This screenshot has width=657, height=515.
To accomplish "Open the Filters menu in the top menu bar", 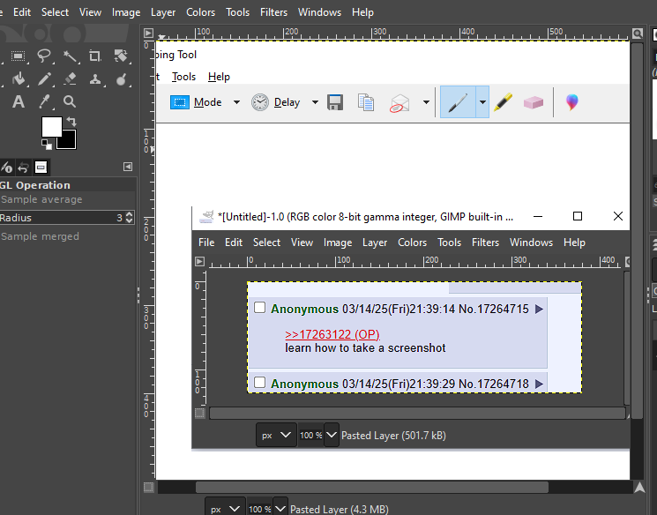I will click(x=273, y=12).
